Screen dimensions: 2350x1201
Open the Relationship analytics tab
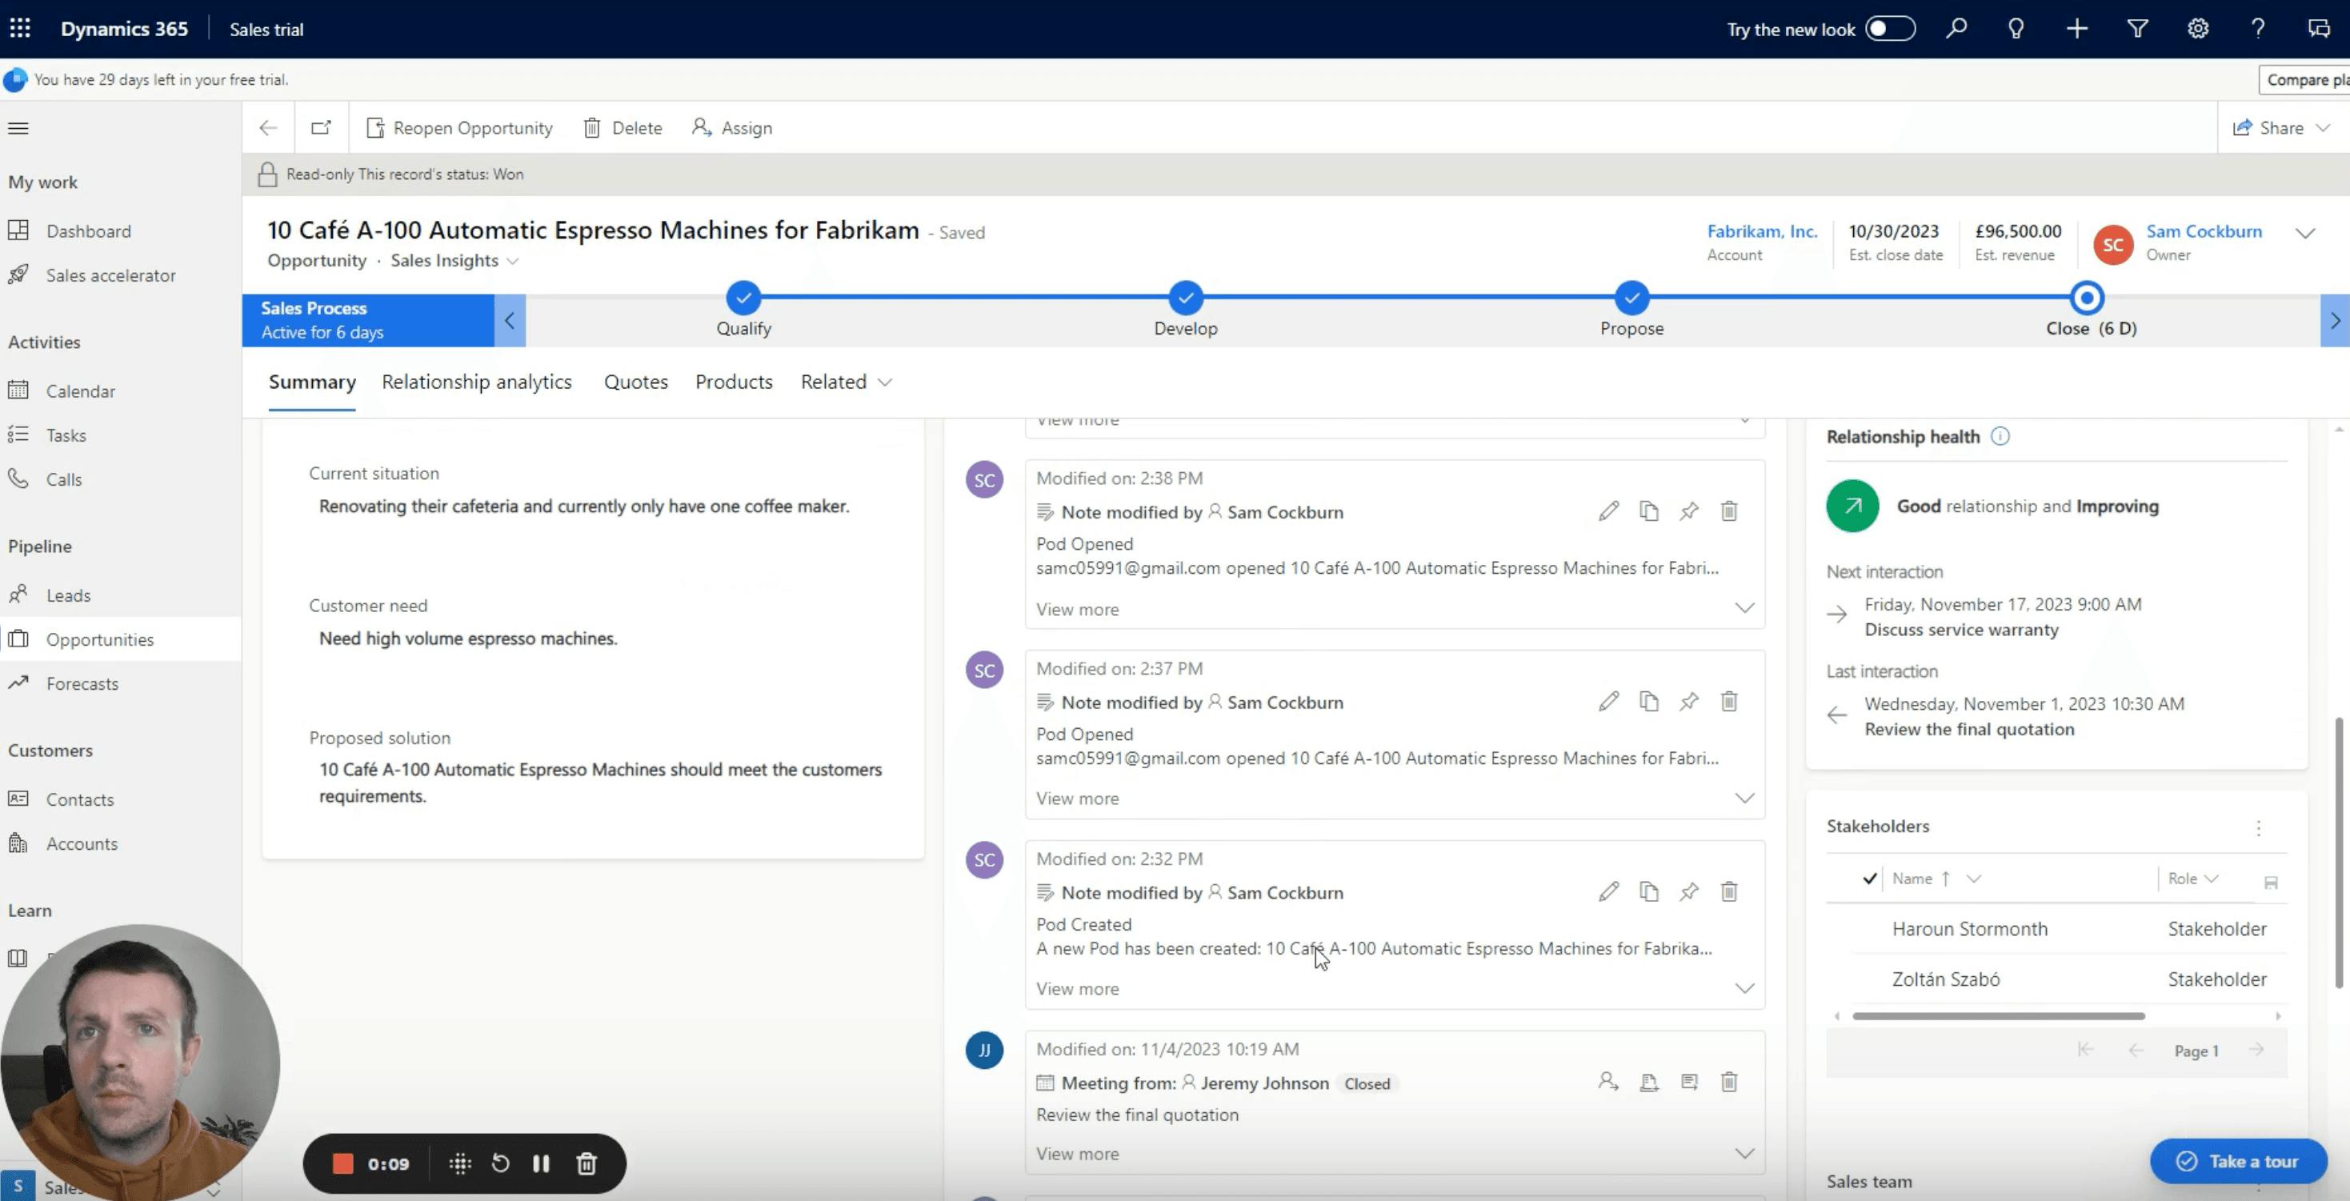tap(476, 382)
